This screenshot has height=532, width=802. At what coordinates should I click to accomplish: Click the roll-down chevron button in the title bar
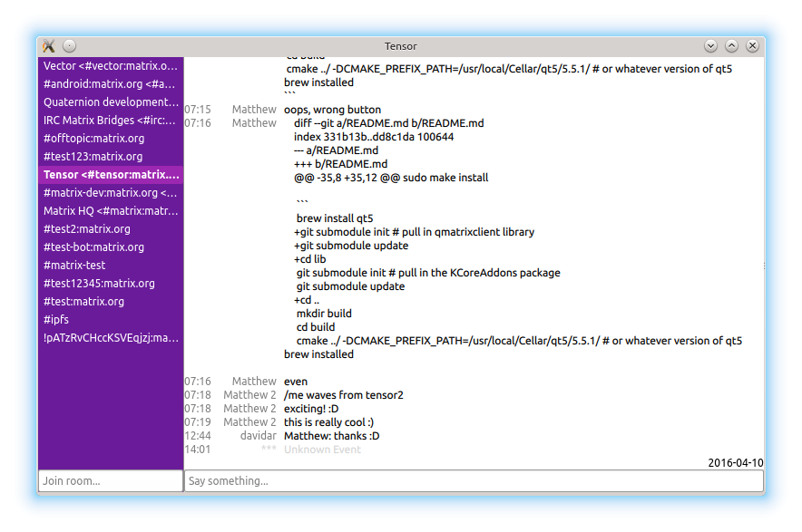point(709,44)
